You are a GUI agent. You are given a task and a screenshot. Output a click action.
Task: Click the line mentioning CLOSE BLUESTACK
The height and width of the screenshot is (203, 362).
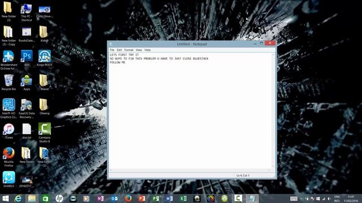pos(159,59)
